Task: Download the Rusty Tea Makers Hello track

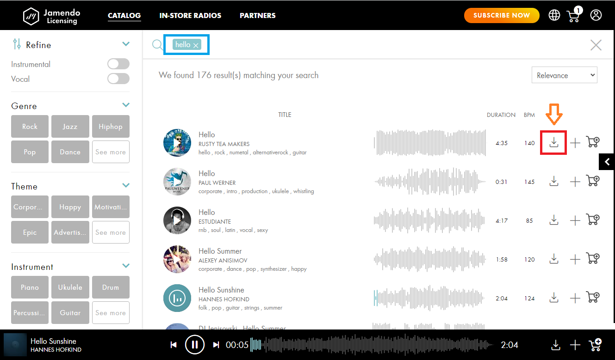Action: point(554,142)
